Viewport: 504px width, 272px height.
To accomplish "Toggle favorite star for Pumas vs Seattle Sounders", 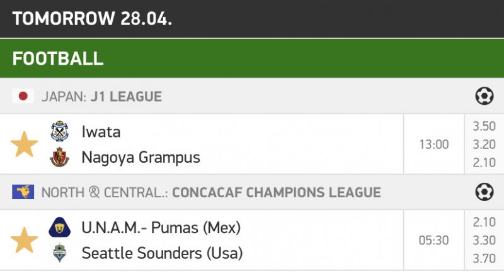I will tap(24, 240).
